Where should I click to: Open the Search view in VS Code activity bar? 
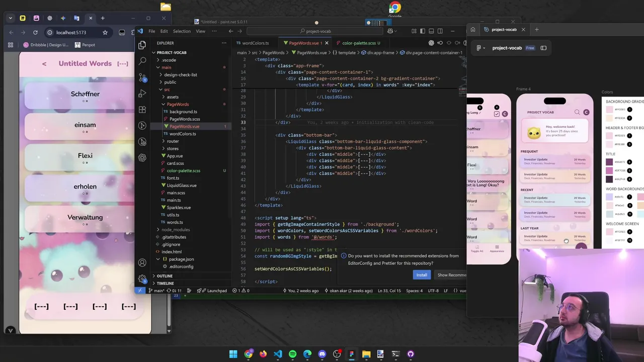142,61
